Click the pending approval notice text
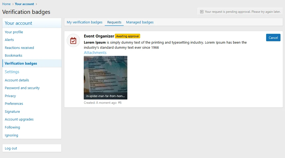Image resolution: width=285 pixels, height=158 pixels. pos(243,12)
